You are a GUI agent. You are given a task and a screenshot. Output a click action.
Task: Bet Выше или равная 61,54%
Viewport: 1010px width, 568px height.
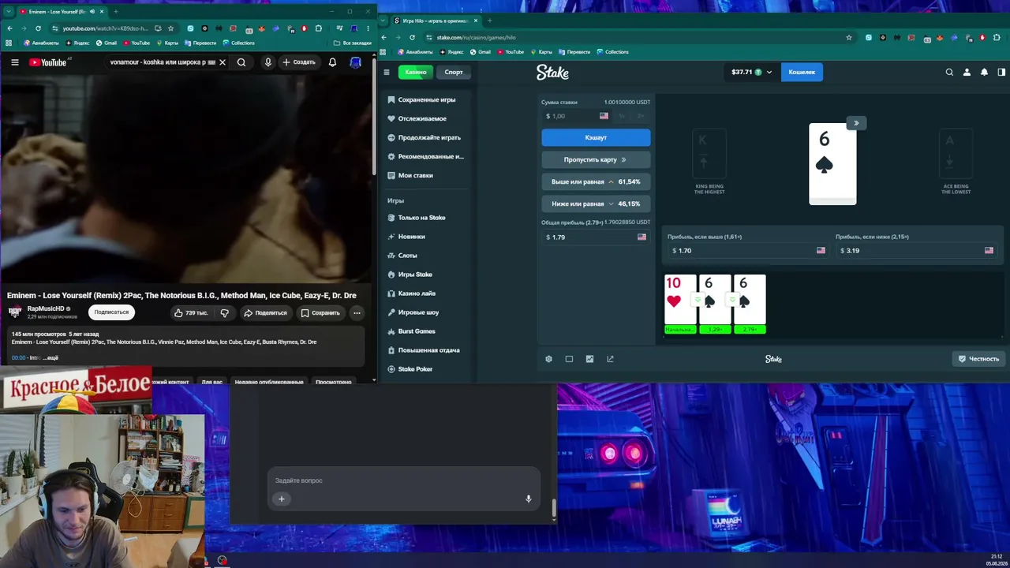(x=596, y=181)
